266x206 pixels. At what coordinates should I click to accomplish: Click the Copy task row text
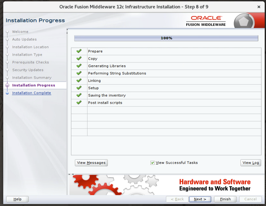coord(93,59)
